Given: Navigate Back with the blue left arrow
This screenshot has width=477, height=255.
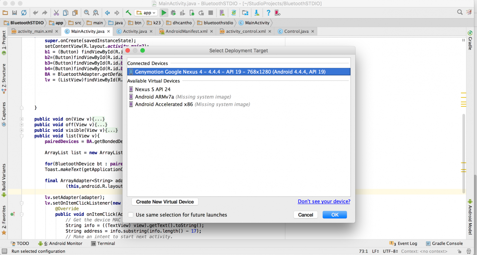Looking at the screenshot, I should pyautogui.click(x=108, y=13).
